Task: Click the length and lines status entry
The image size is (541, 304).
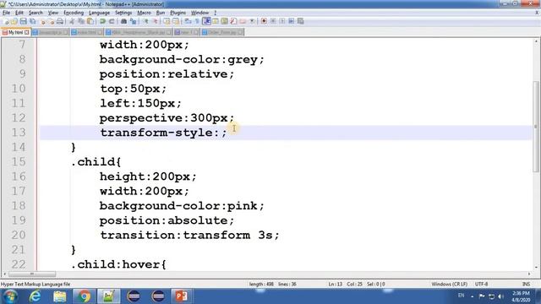Action: coord(272,284)
